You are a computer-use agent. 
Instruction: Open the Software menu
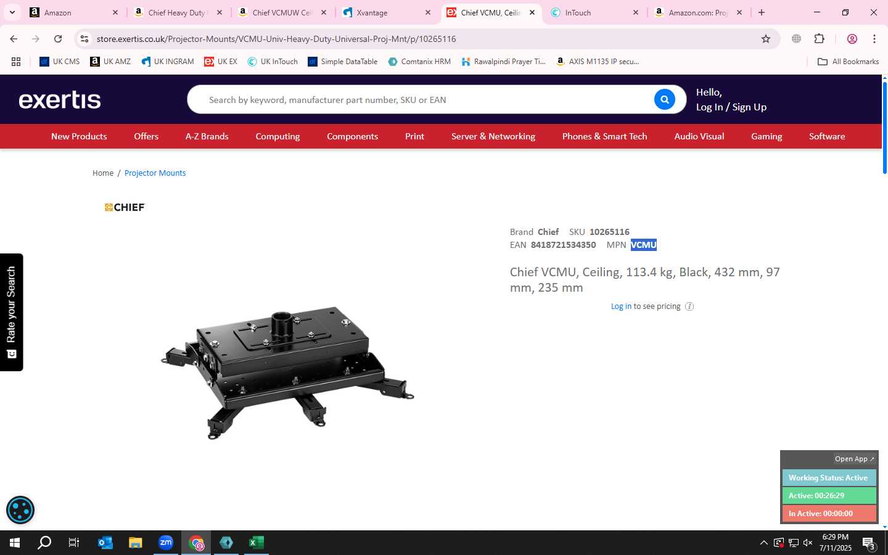[827, 136]
